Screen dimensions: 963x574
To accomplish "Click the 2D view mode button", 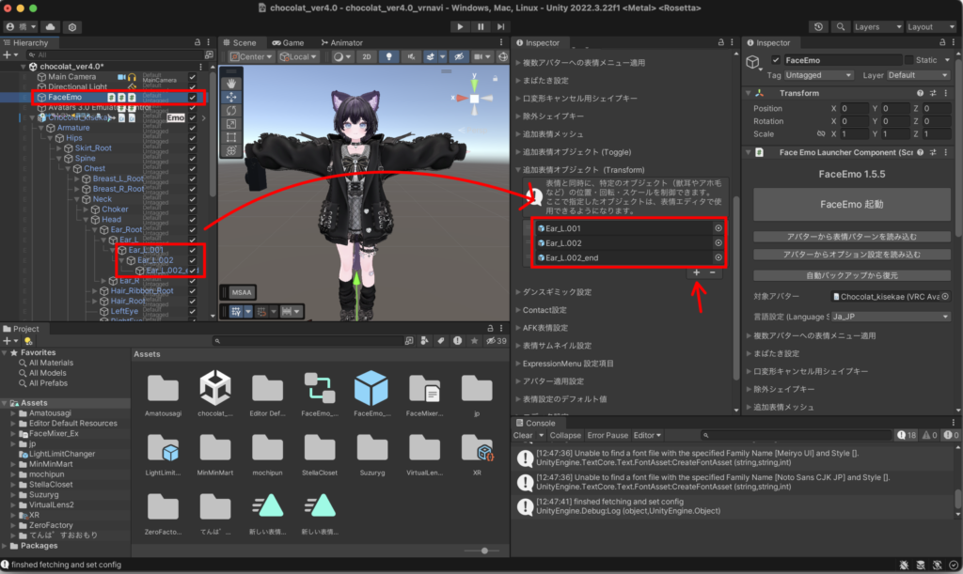I will (x=368, y=57).
